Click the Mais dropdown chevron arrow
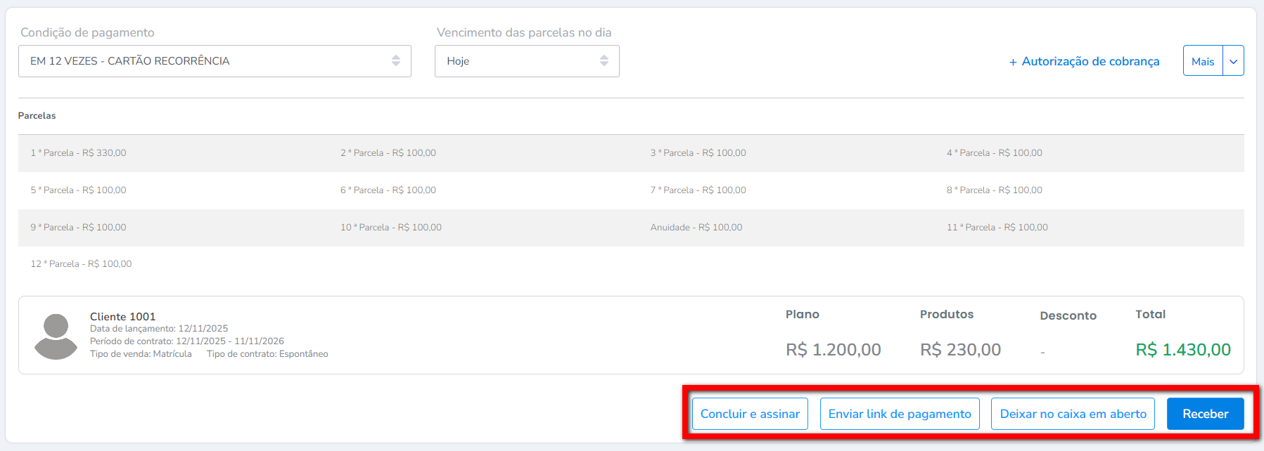 tap(1233, 61)
